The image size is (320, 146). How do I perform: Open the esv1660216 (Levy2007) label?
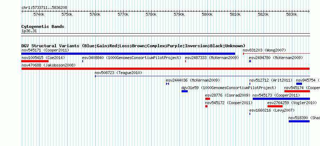point(272,110)
